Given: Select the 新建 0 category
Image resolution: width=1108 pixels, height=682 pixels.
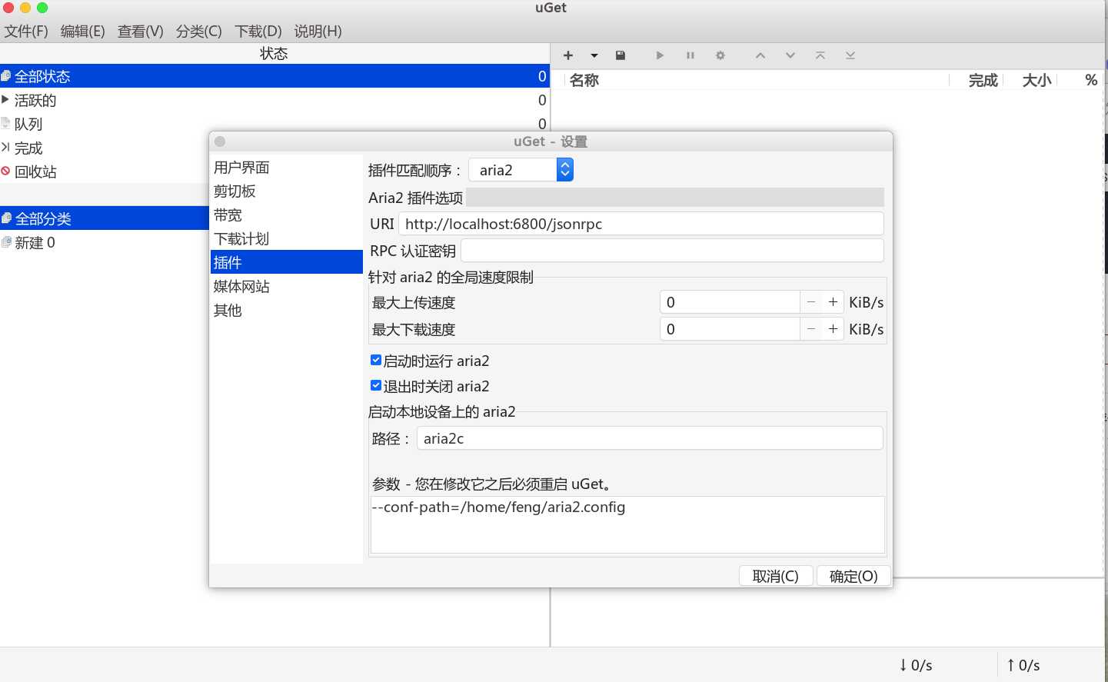Looking at the screenshot, I should (104, 242).
